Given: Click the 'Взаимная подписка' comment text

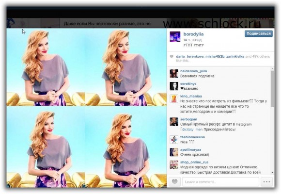Looking at the screenshot, I should 197,76.
